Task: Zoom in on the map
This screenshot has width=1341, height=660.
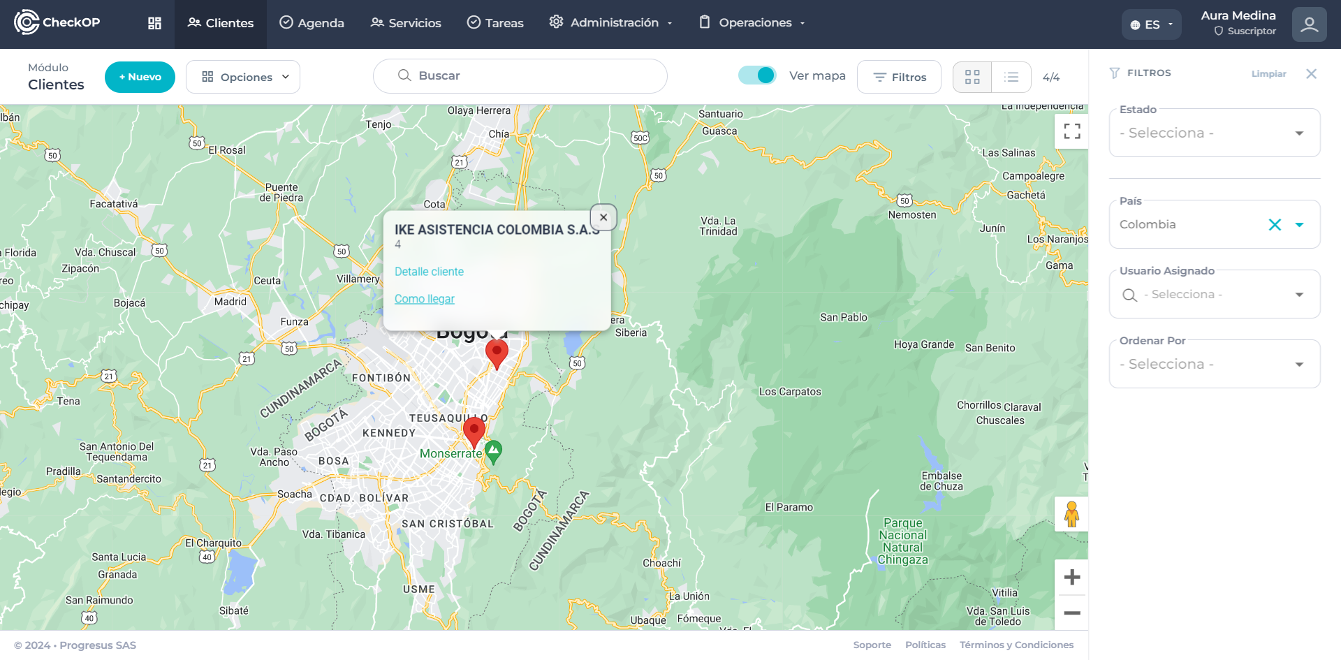Action: [1072, 577]
